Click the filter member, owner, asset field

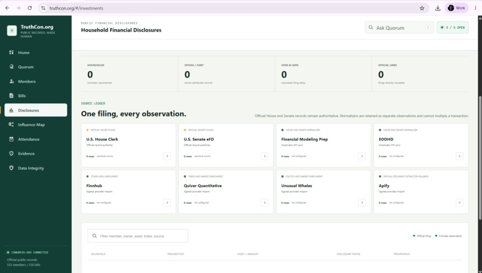coord(138,236)
